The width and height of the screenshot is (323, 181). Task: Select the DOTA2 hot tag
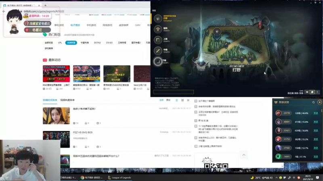97,43
